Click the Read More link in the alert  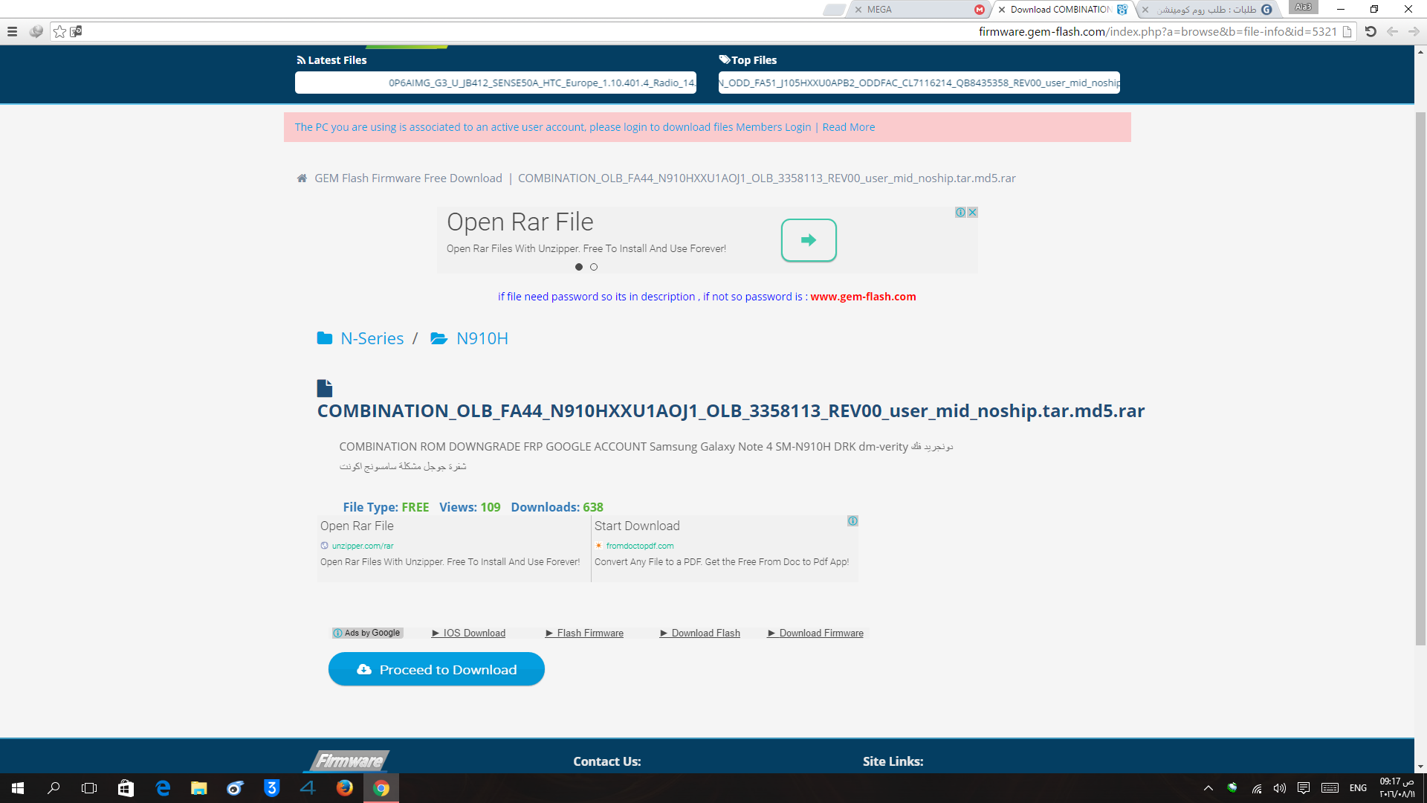[849, 127]
